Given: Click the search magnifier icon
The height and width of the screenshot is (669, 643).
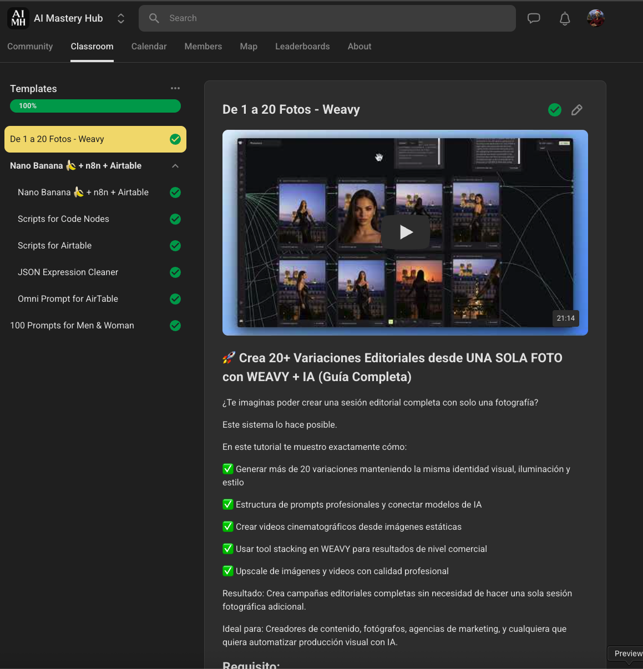Looking at the screenshot, I should tap(154, 18).
